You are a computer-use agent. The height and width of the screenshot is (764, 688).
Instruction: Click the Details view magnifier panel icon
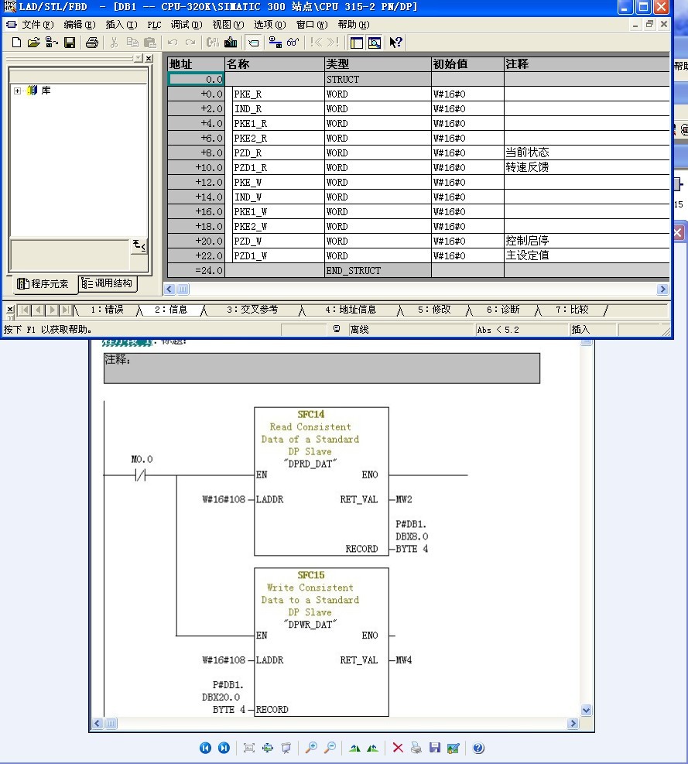coord(375,43)
